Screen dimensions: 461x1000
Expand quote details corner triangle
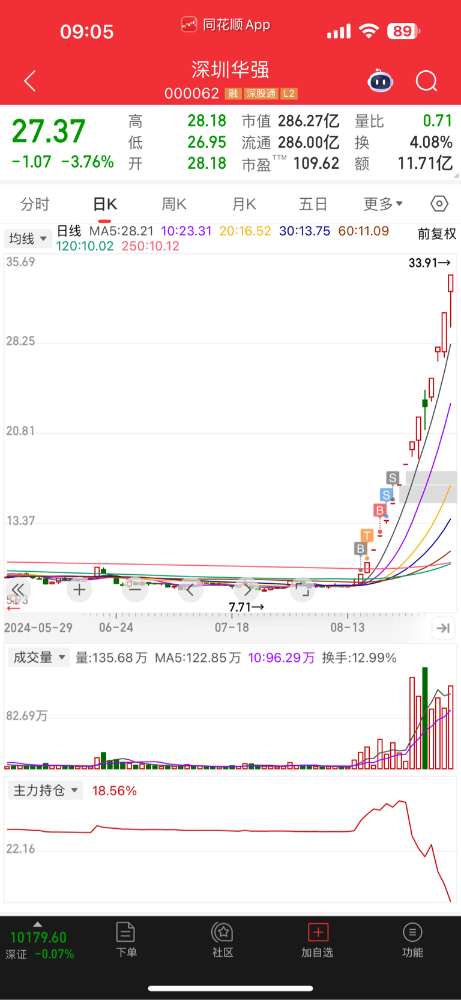coord(456,175)
